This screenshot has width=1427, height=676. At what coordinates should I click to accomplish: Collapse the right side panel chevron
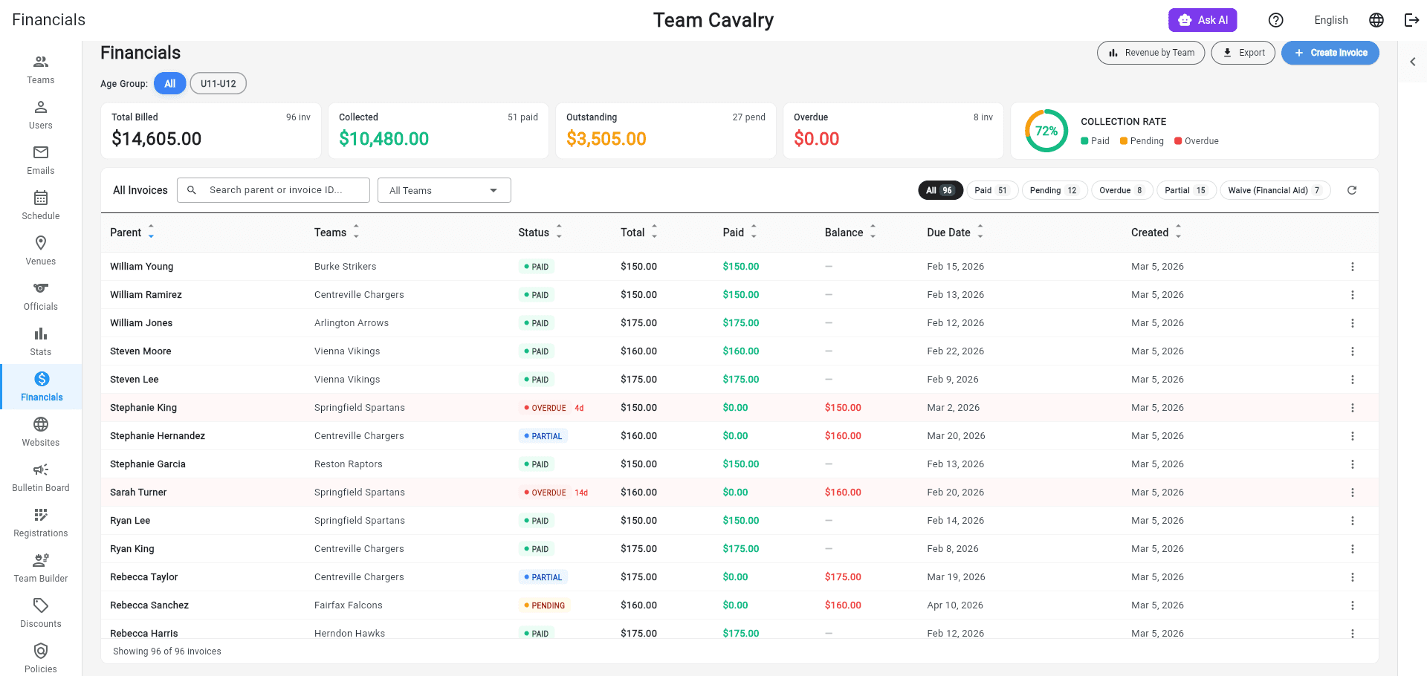coord(1413,62)
